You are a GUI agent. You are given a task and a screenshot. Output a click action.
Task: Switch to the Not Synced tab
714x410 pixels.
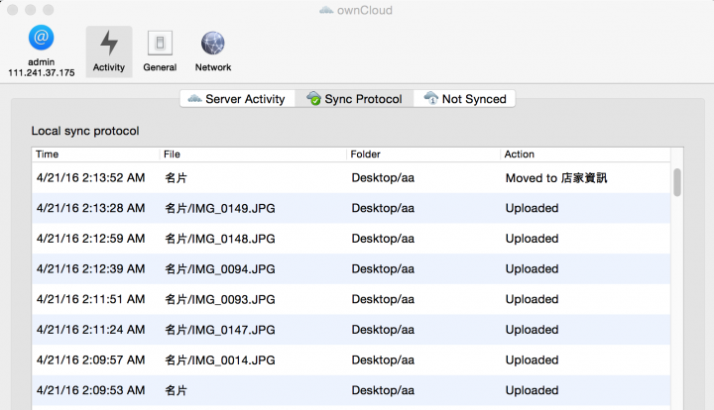click(x=464, y=99)
